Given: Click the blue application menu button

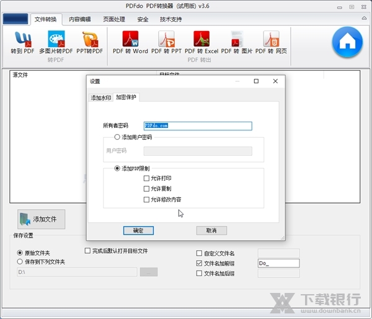Looking at the screenshot, I should 15,19.
